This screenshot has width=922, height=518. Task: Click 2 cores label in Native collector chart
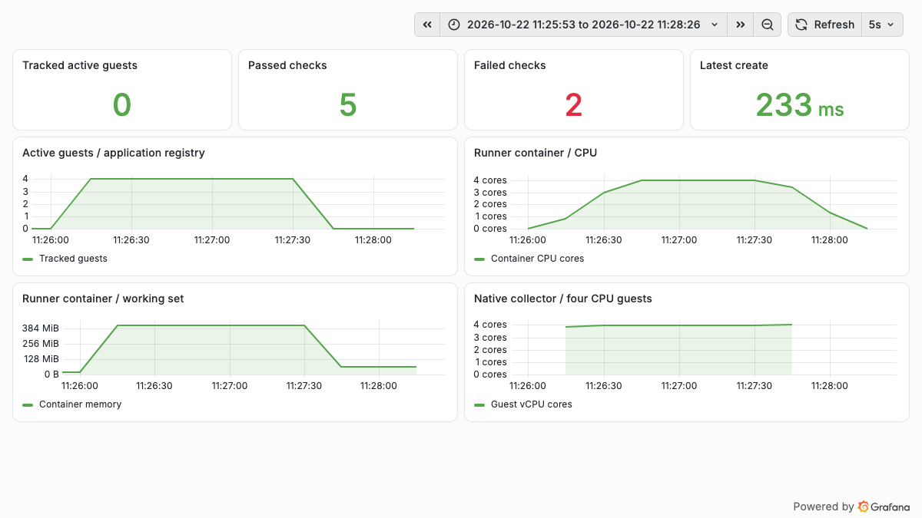point(490,350)
